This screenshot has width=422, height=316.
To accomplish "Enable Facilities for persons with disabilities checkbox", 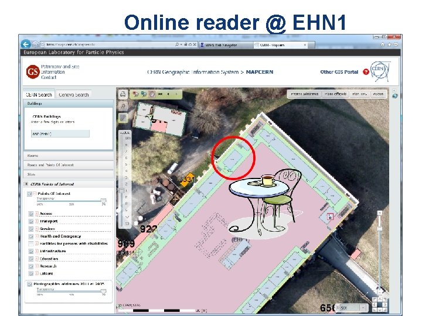I will pos(31,243).
